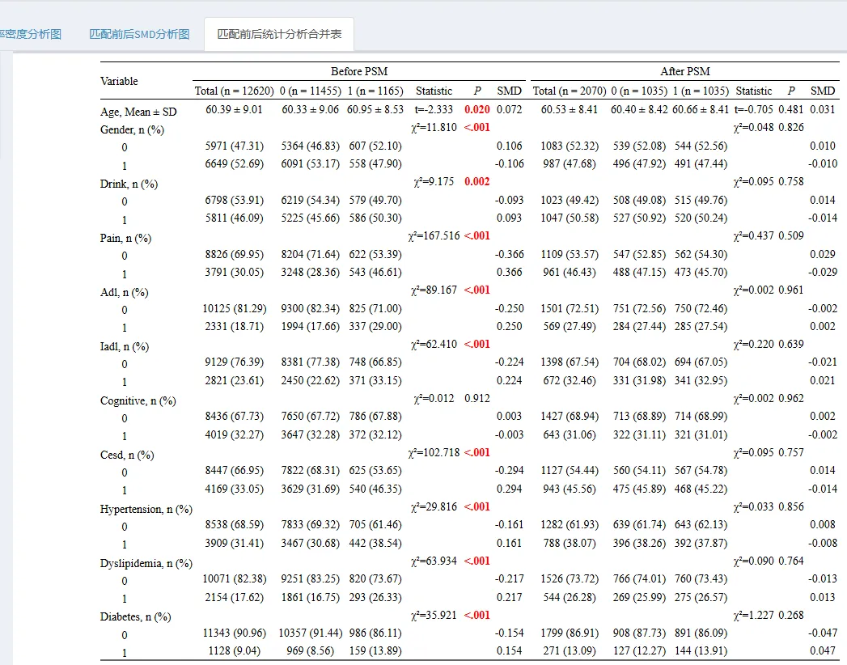Click the 1 (n = 1035) column header

click(701, 91)
